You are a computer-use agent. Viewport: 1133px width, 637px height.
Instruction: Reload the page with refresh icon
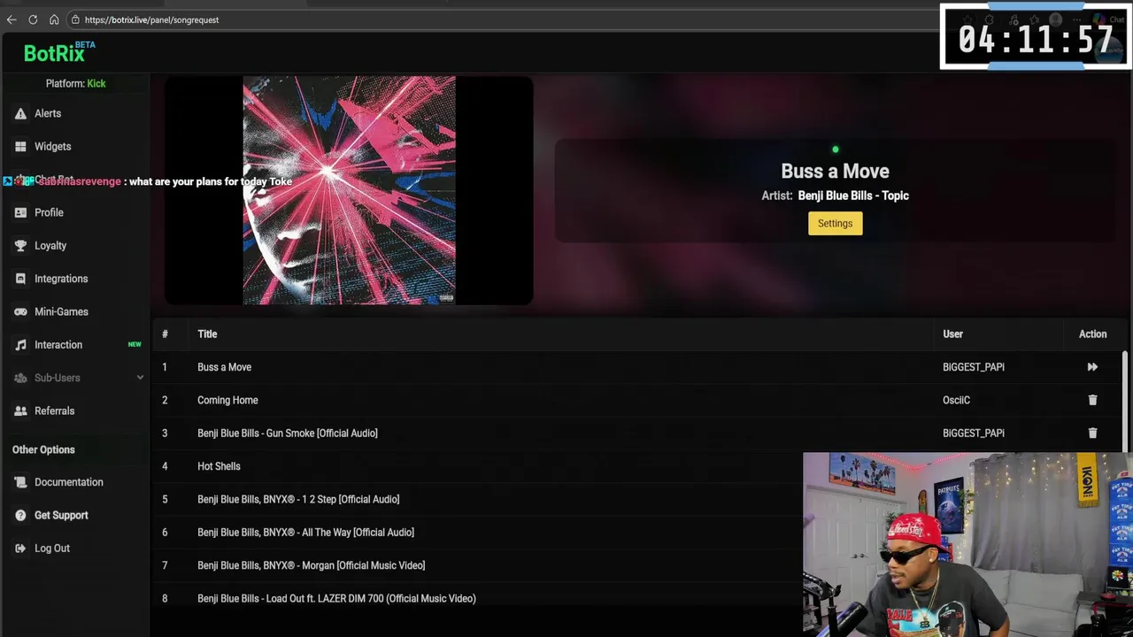tap(33, 19)
